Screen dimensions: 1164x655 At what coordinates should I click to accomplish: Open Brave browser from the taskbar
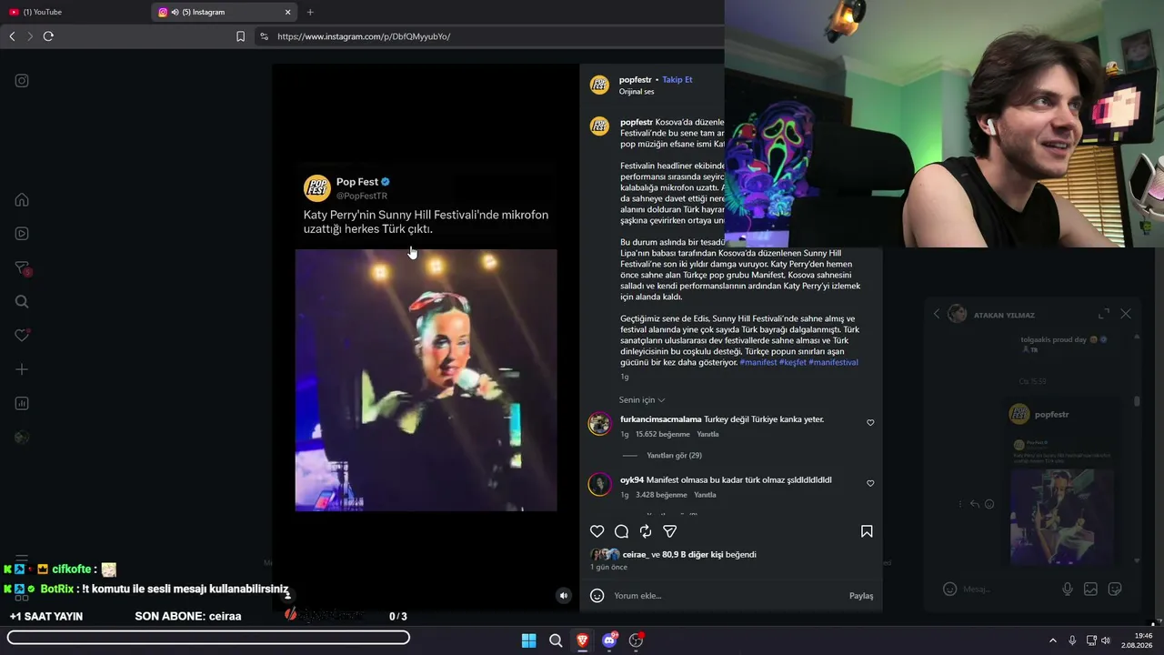tap(582, 640)
